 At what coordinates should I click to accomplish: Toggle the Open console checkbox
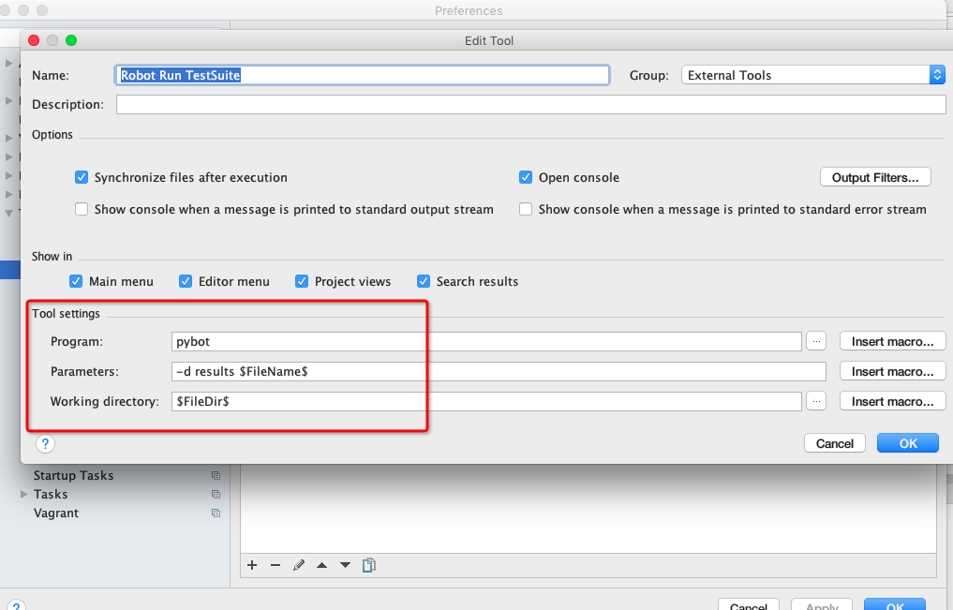pyautogui.click(x=526, y=177)
